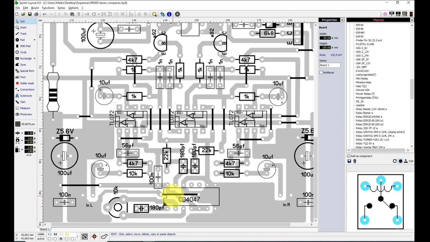Close the Properties panel
This screenshot has width=430, height=242.
pos(342,20)
